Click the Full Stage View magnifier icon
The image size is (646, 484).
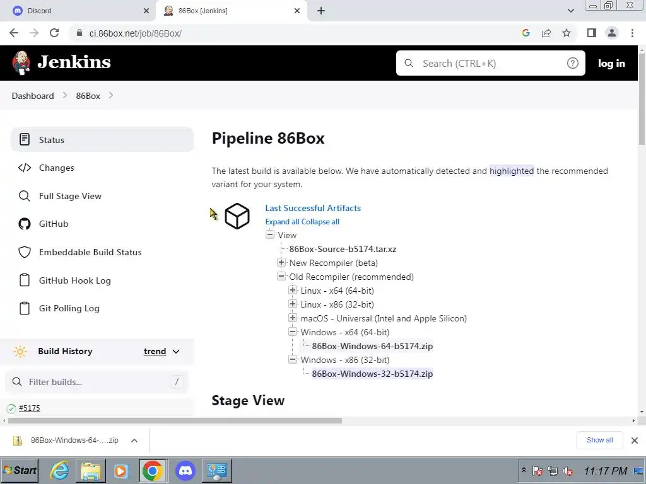pos(25,196)
